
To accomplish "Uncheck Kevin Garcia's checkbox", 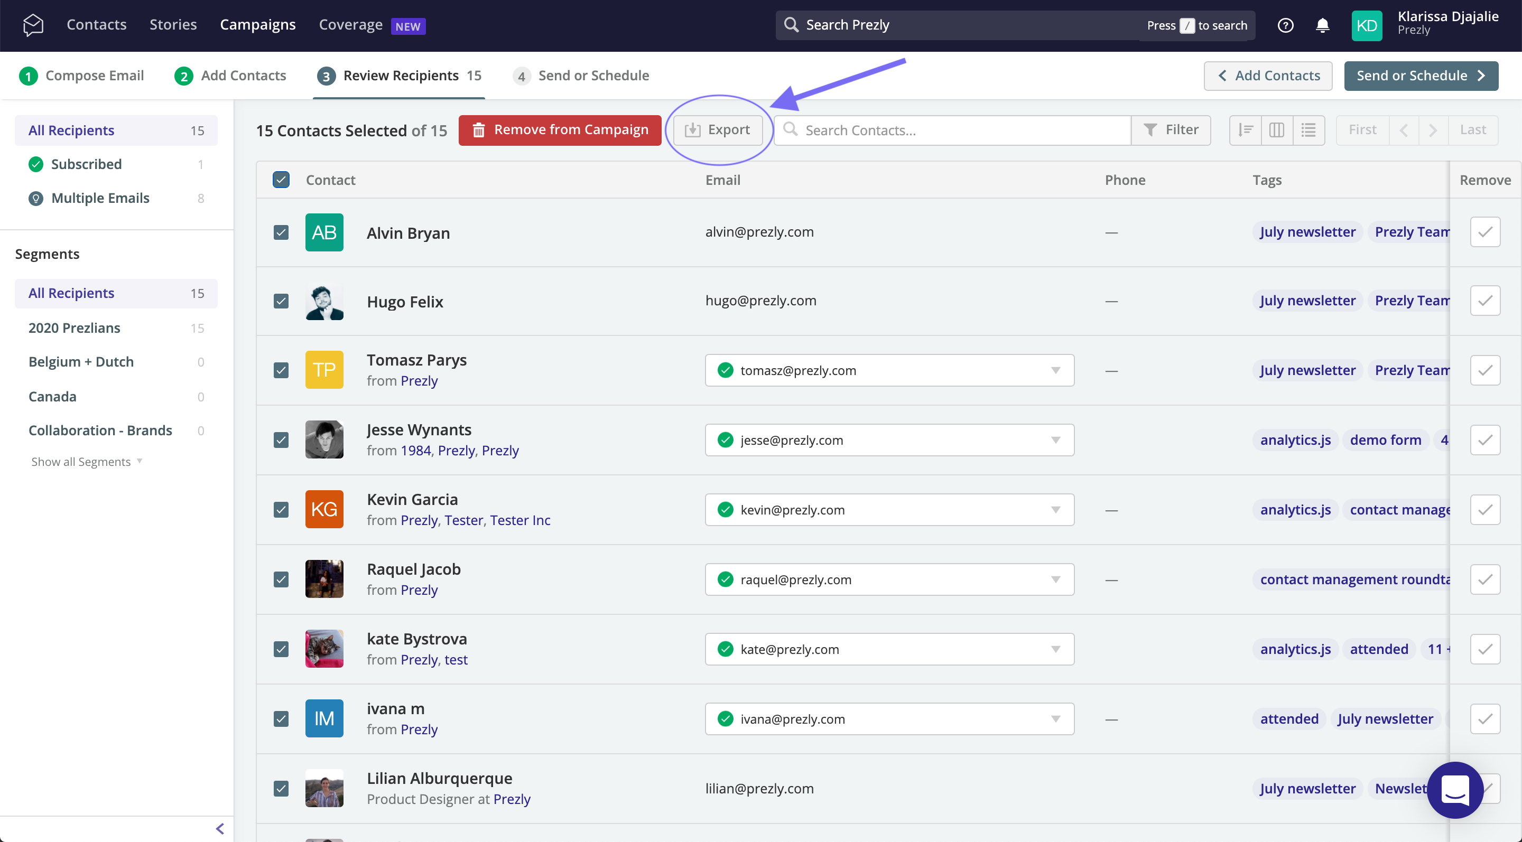I will pos(281,510).
